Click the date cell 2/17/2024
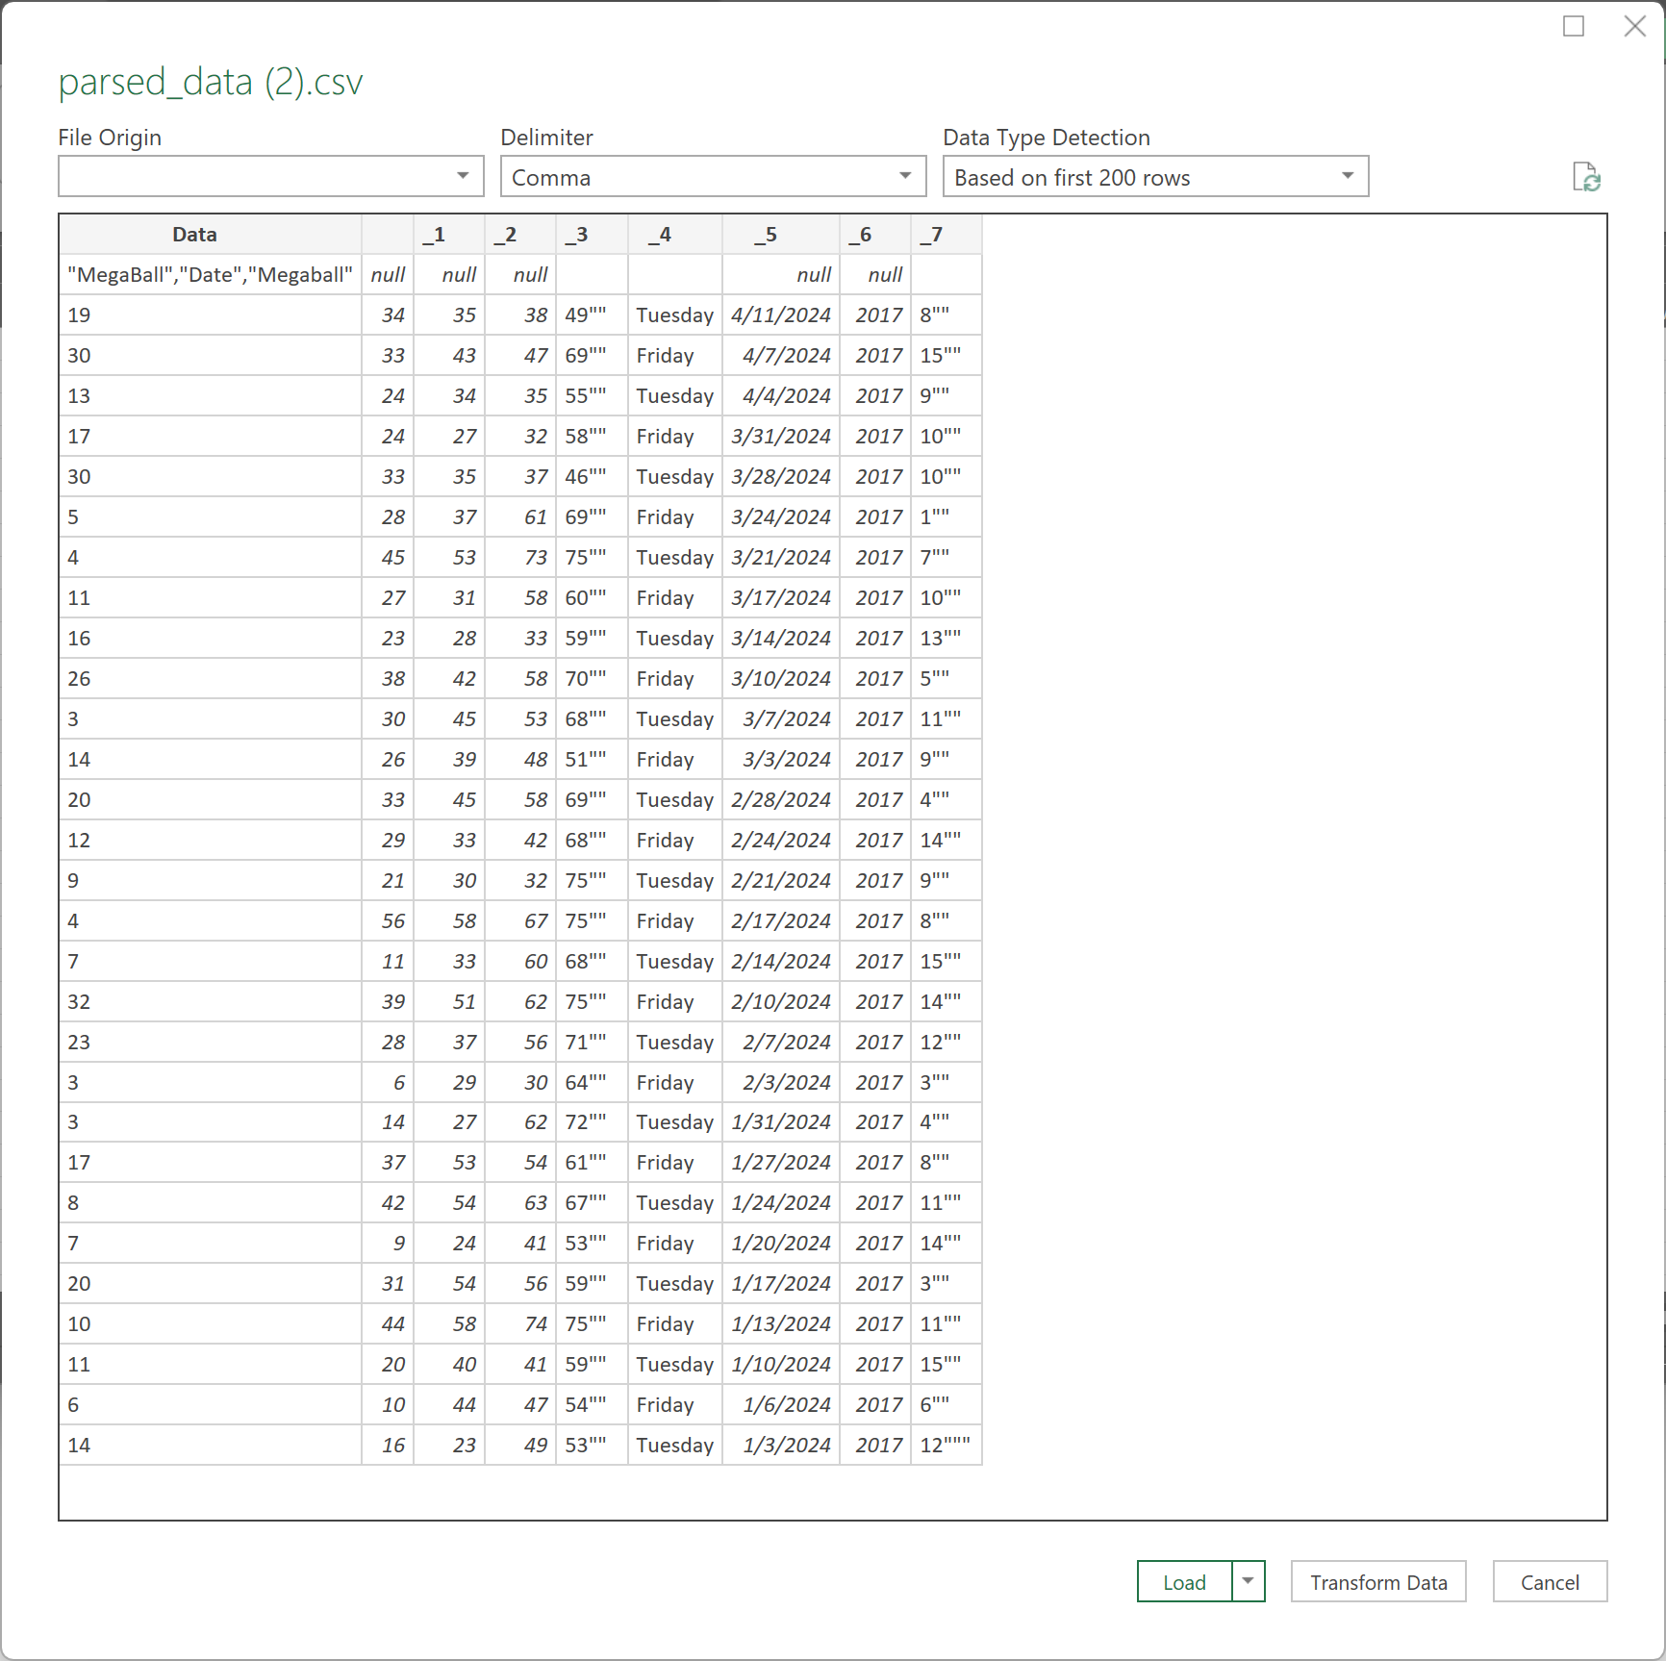 (781, 921)
